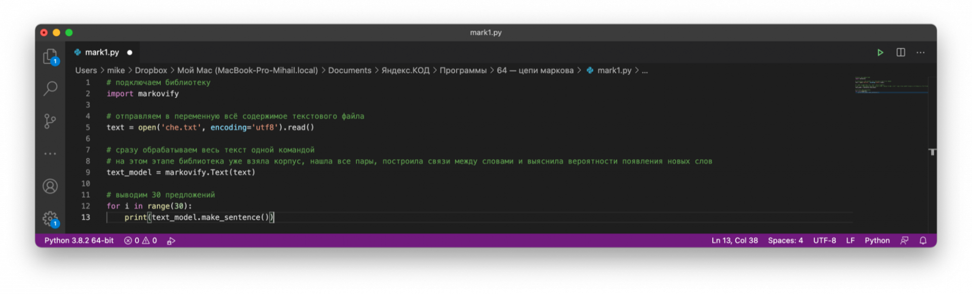Open the Manage gear icon
Screen dimensions: 972x294
pos(50,219)
